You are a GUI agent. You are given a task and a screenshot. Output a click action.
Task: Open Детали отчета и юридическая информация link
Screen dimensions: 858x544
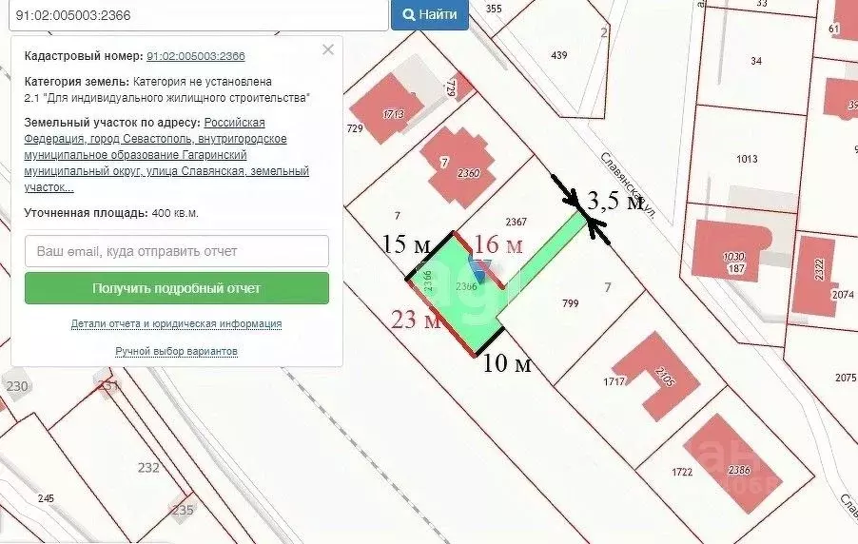[x=176, y=323]
